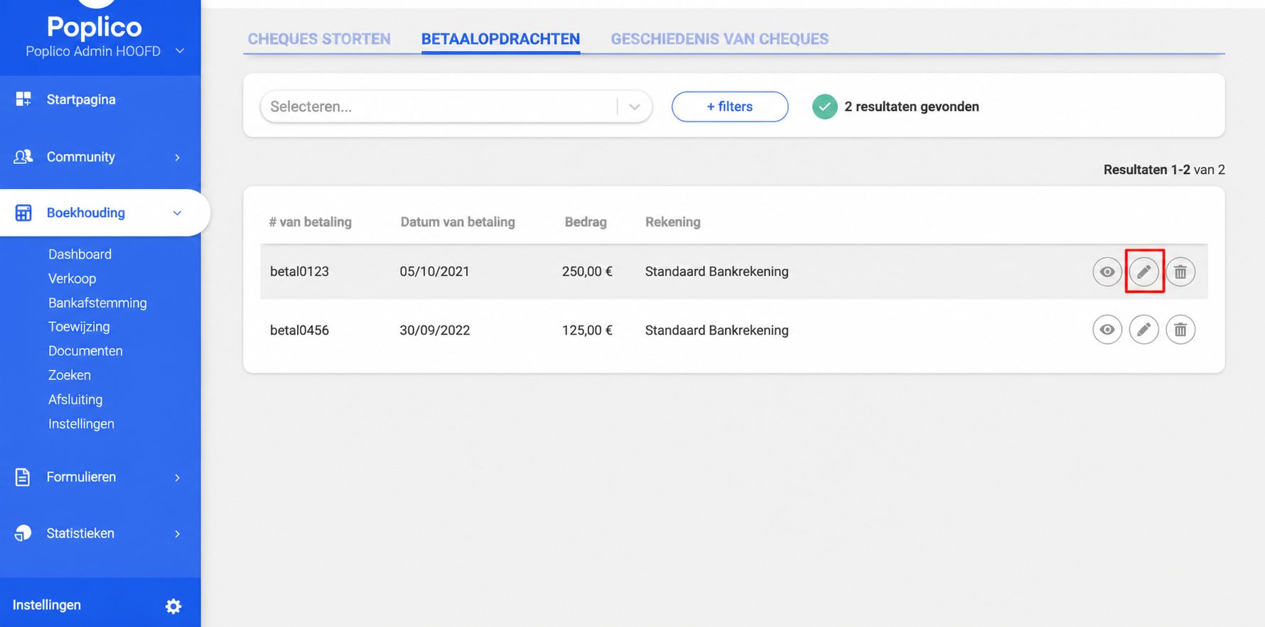This screenshot has height=627, width=1265.
Task: Expand the Statistieken menu chevron
Action: (x=178, y=533)
